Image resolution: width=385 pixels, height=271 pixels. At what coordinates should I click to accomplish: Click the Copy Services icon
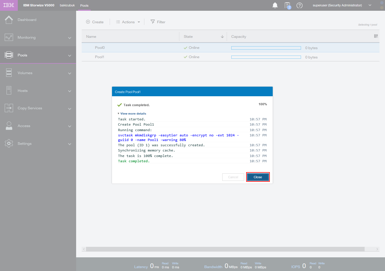click(x=9, y=108)
